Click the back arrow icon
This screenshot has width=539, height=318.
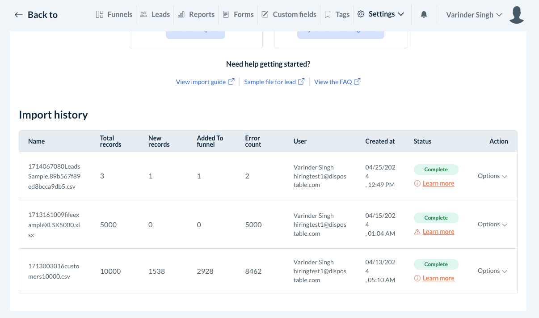18,15
